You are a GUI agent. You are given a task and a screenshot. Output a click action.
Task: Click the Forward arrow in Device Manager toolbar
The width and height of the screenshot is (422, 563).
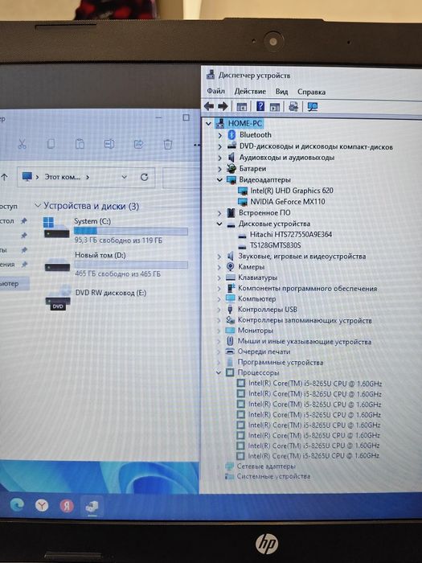[223, 106]
